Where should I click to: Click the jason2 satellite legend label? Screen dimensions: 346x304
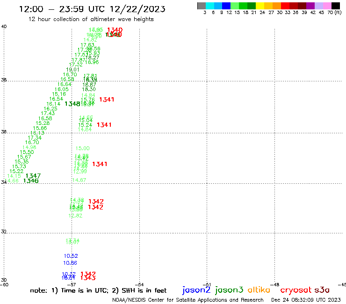point(196,290)
